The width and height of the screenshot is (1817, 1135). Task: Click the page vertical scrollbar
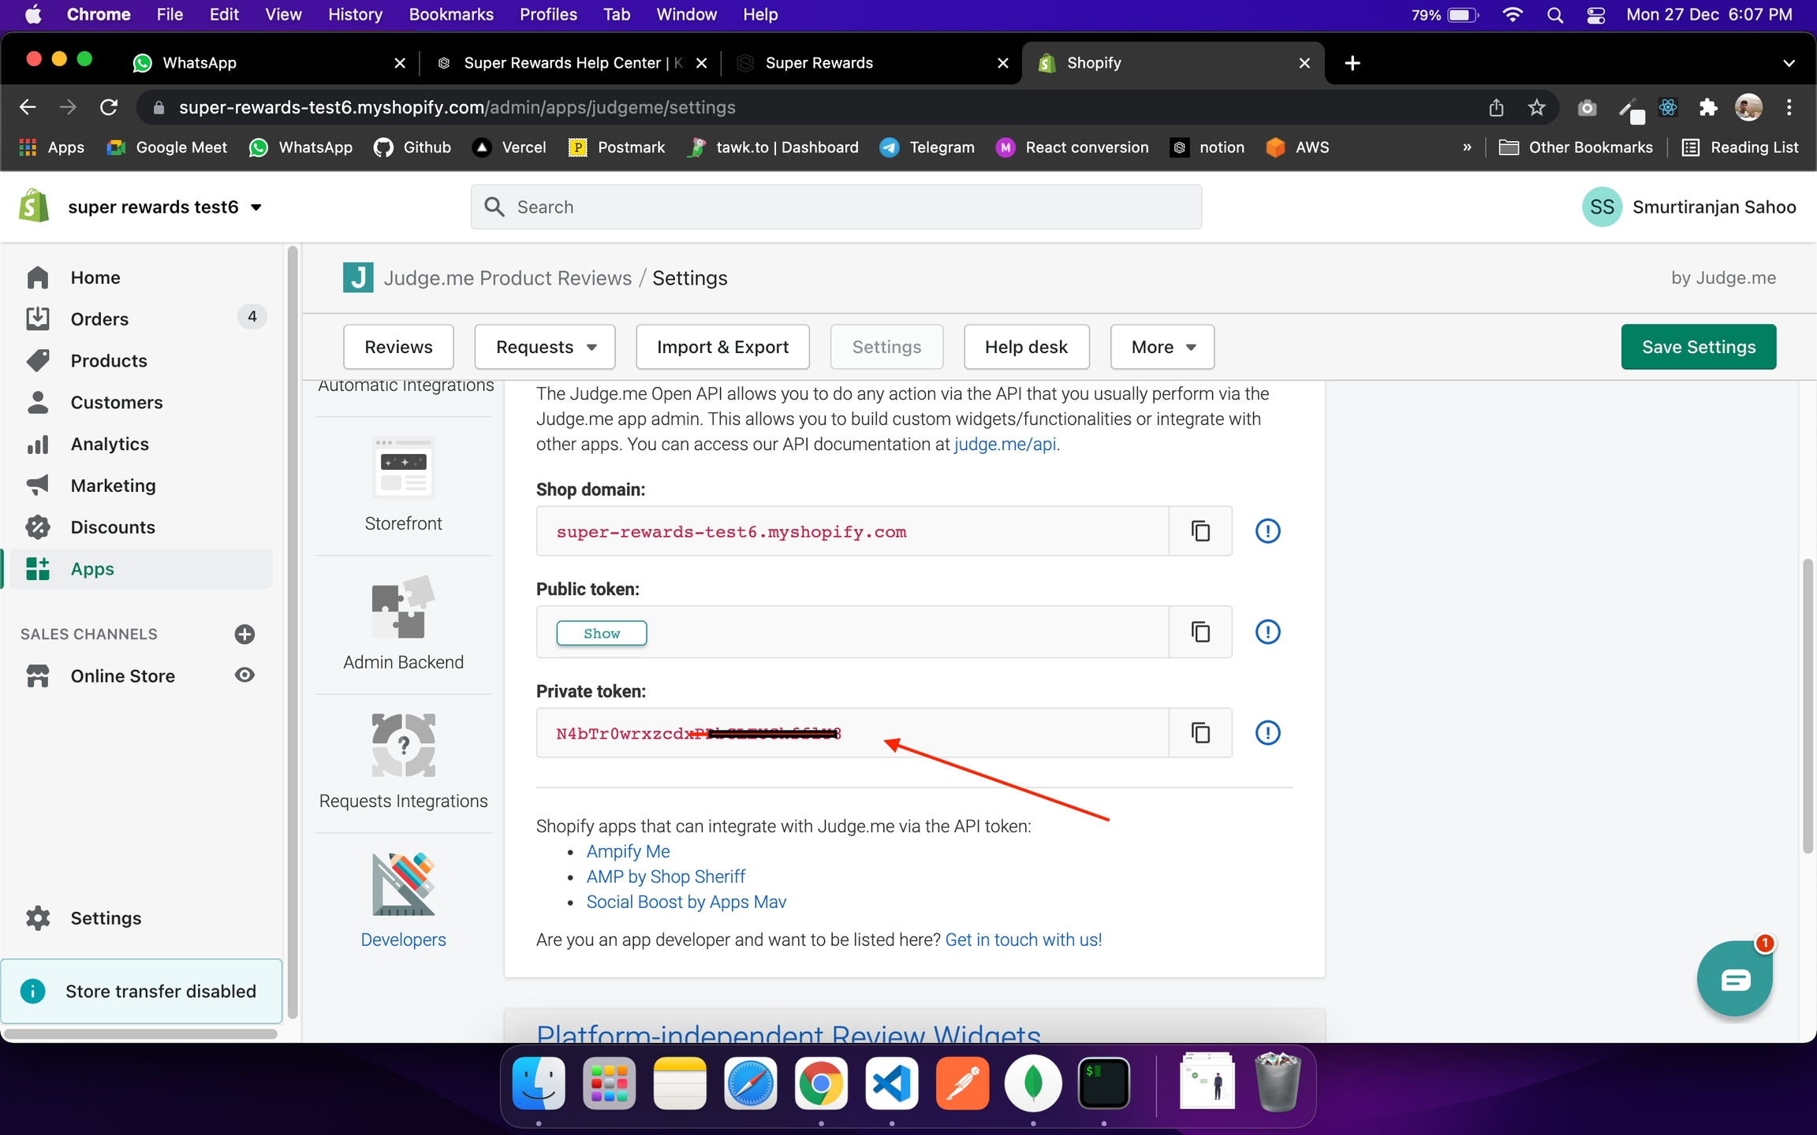[1807, 705]
